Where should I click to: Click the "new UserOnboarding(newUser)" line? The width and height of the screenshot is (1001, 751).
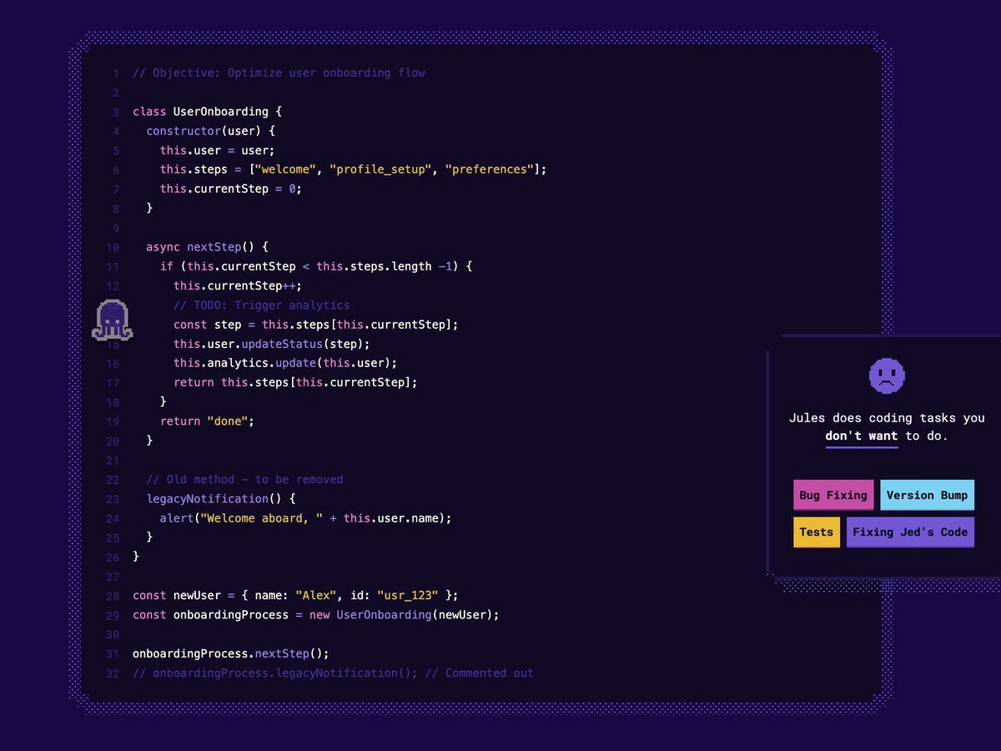315,615
